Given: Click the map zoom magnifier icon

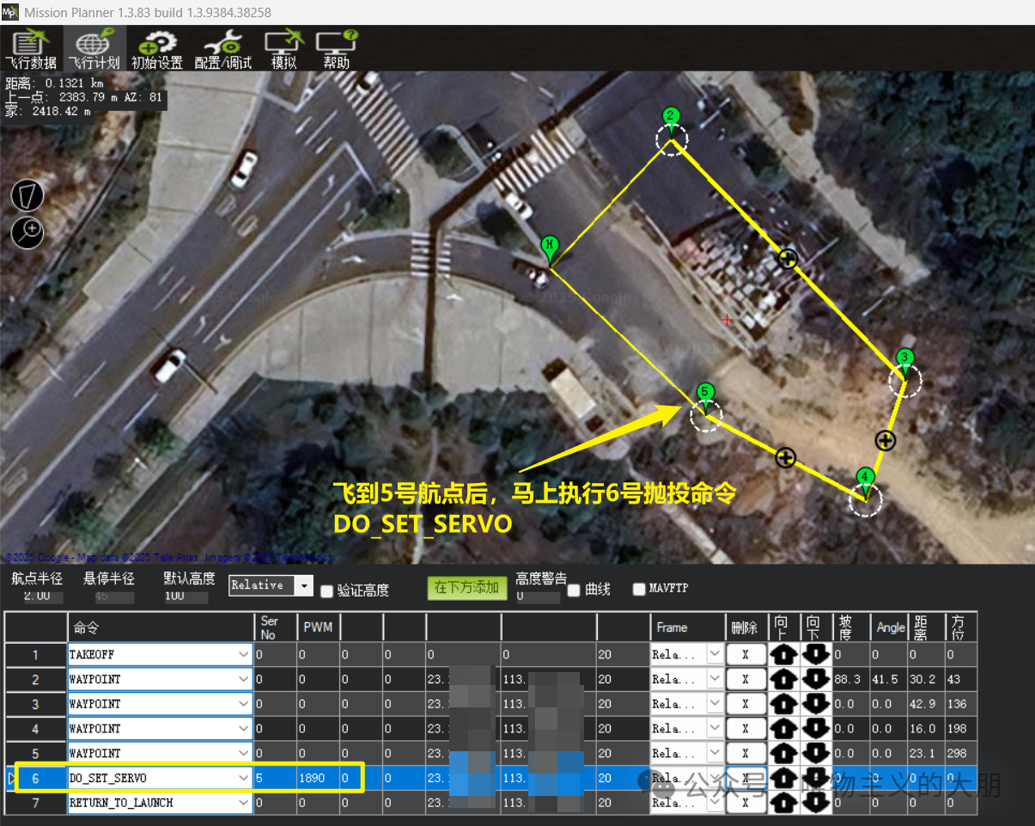Looking at the screenshot, I should click(x=27, y=231).
